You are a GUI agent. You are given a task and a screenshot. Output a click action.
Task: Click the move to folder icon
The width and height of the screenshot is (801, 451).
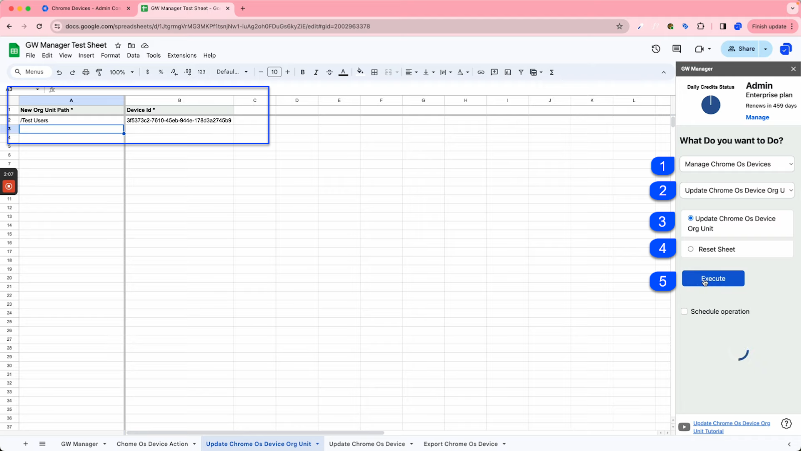tap(132, 46)
